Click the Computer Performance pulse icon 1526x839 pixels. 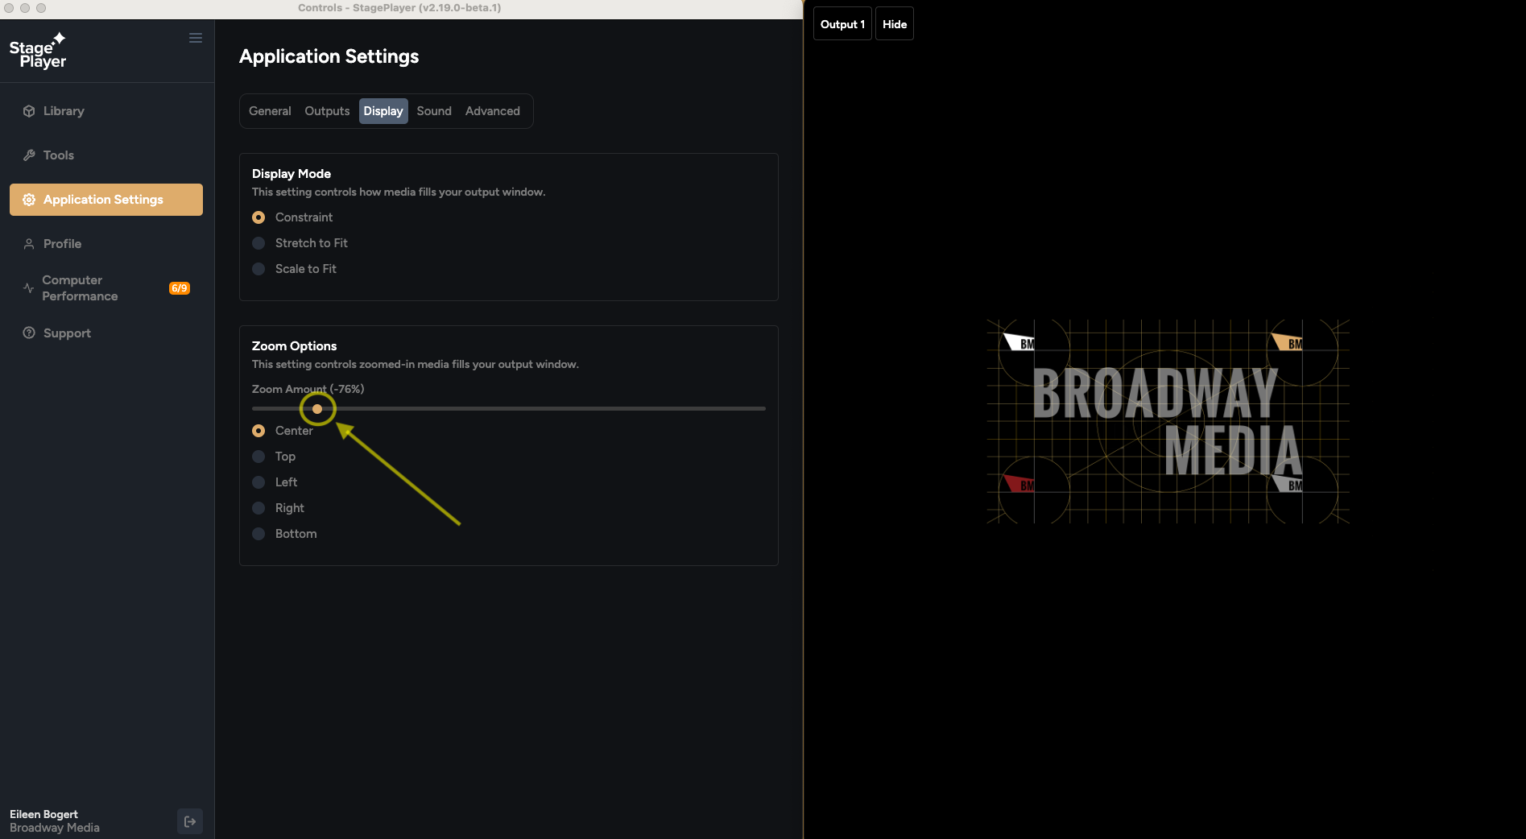[29, 288]
